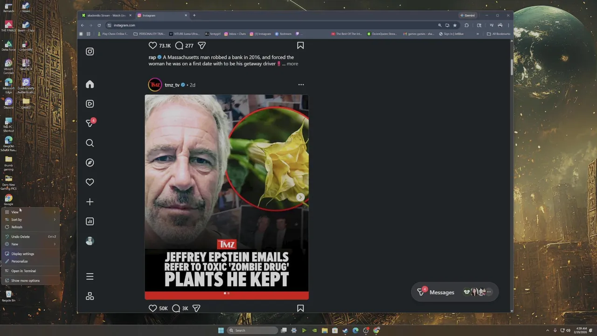The width and height of the screenshot is (597, 336).
Task: Save the tmz_tv post with bookmark icon
Action: 300,308
